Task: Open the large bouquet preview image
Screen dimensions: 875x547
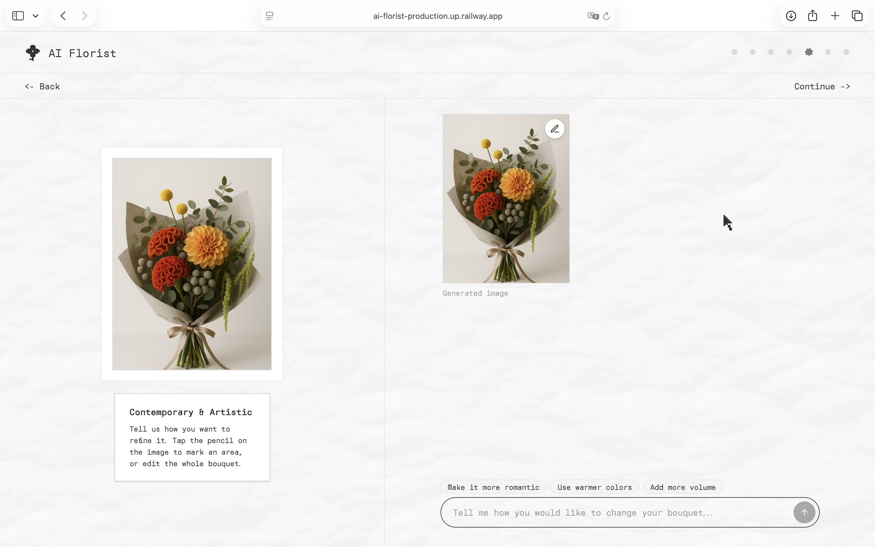Action: pos(192,264)
